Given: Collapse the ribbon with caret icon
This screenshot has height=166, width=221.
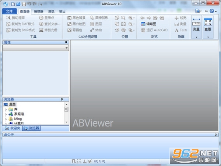Looking at the screenshot, I should click(x=206, y=11).
